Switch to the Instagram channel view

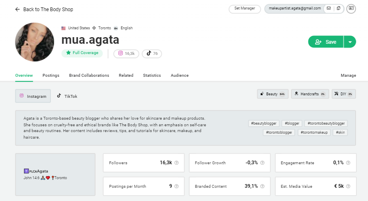tap(33, 96)
